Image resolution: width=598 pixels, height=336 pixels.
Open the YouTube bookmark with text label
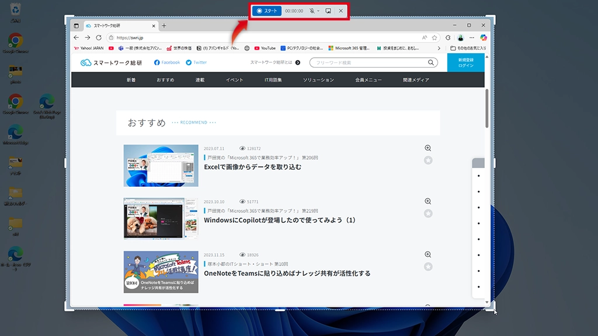(265, 48)
